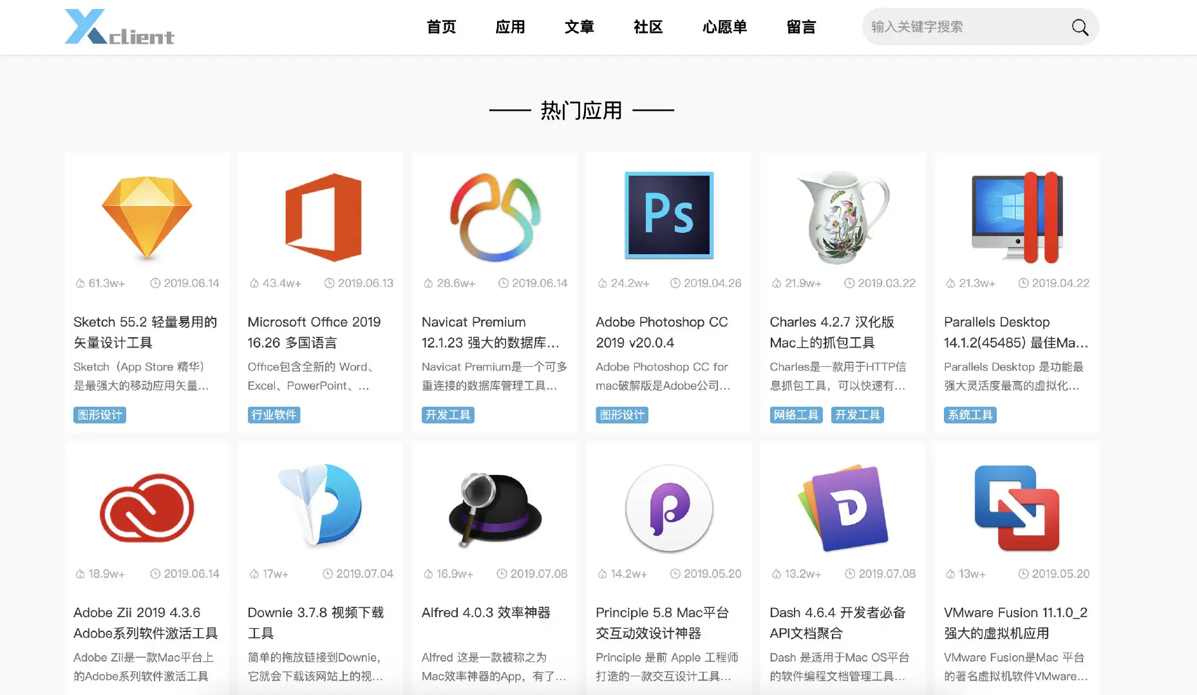Click the clock icon beside 2019.07.04
The width and height of the screenshot is (1197, 695).
coord(327,574)
